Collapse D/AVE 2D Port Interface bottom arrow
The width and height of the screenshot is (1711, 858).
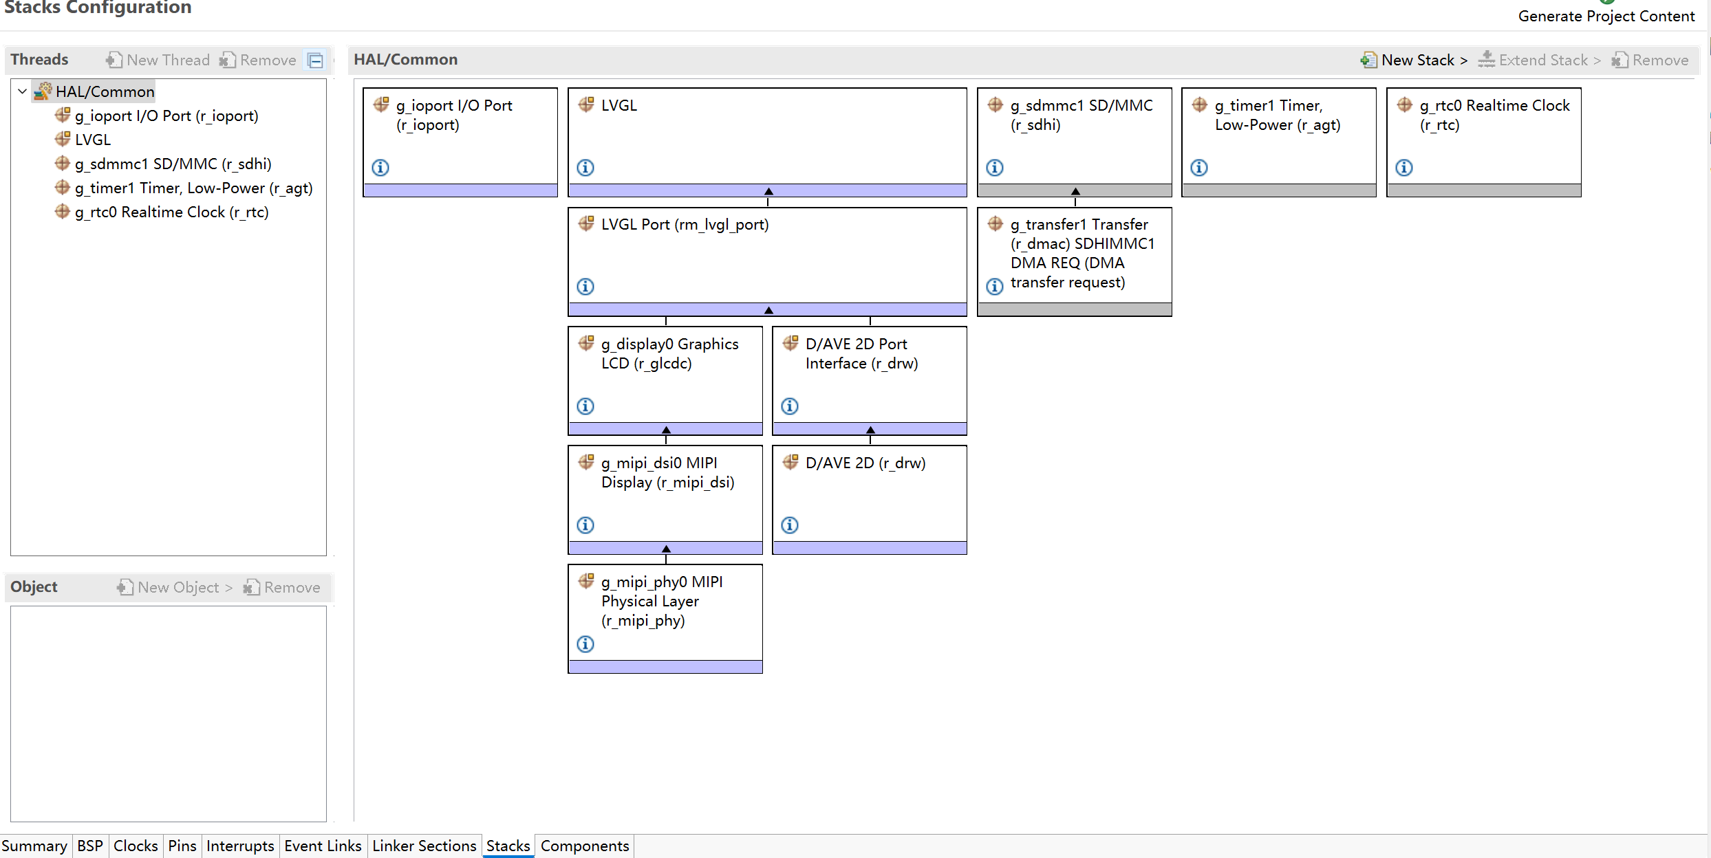(870, 430)
